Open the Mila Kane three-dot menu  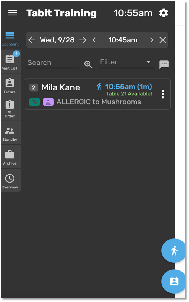[163, 94]
